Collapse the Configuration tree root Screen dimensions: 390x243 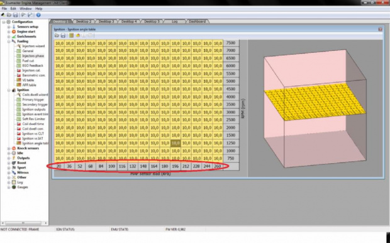coord(4,22)
